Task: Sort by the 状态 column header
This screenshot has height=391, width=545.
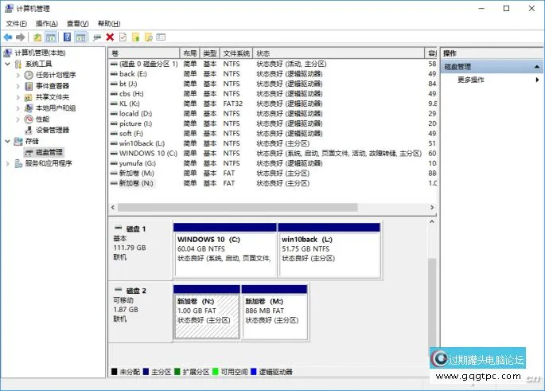Action: coord(339,53)
